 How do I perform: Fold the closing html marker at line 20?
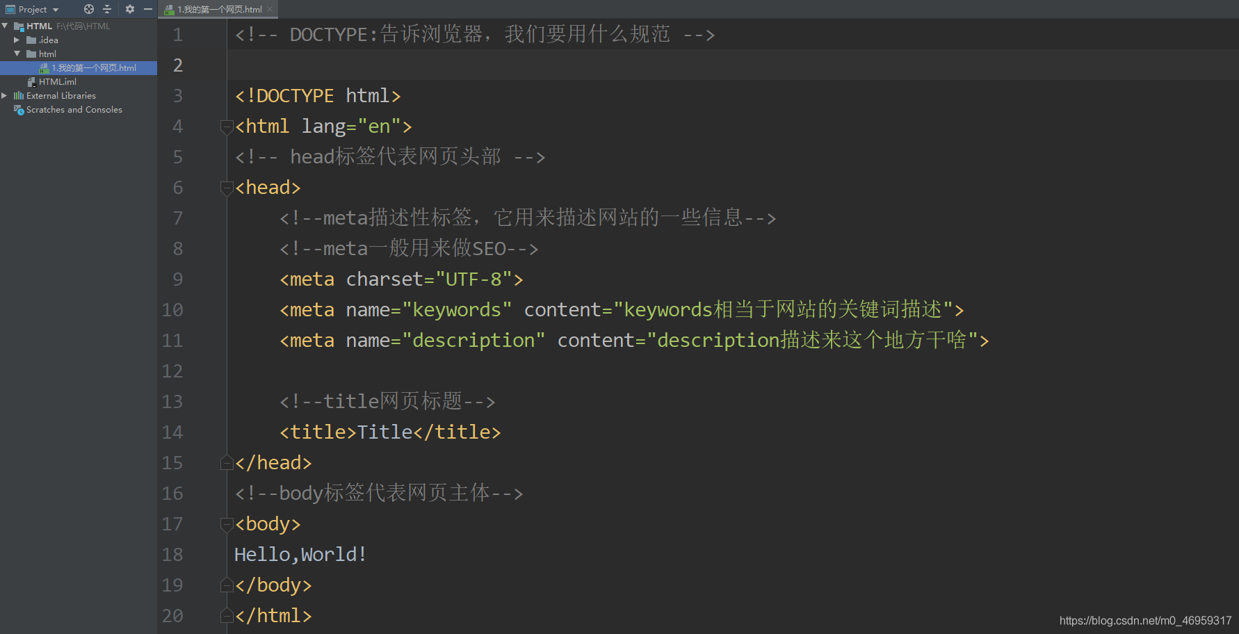coord(226,616)
